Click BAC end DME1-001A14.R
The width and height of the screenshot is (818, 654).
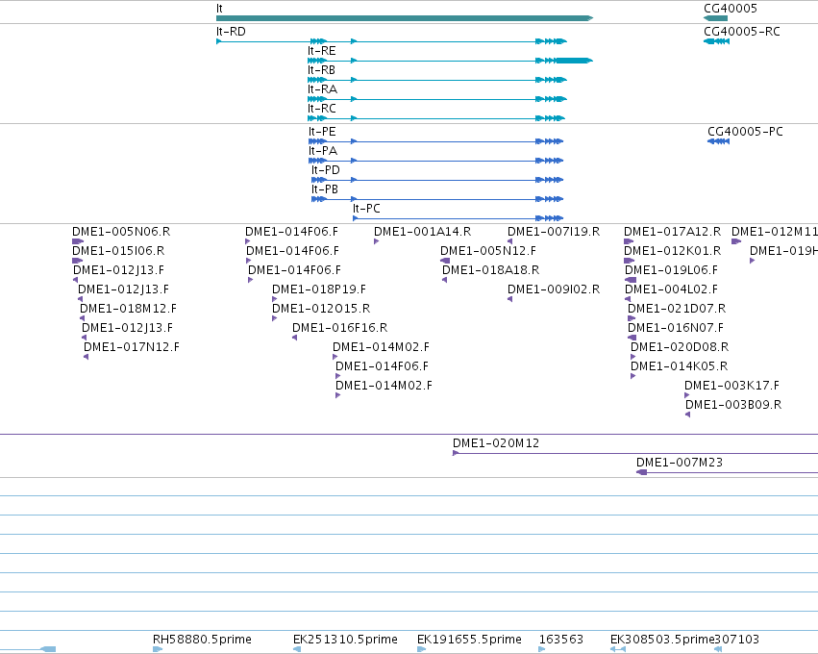[423, 232]
